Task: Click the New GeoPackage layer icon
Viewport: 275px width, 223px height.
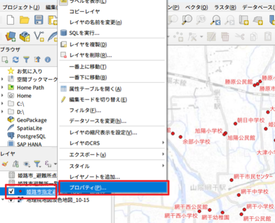Action: click(x=24, y=37)
